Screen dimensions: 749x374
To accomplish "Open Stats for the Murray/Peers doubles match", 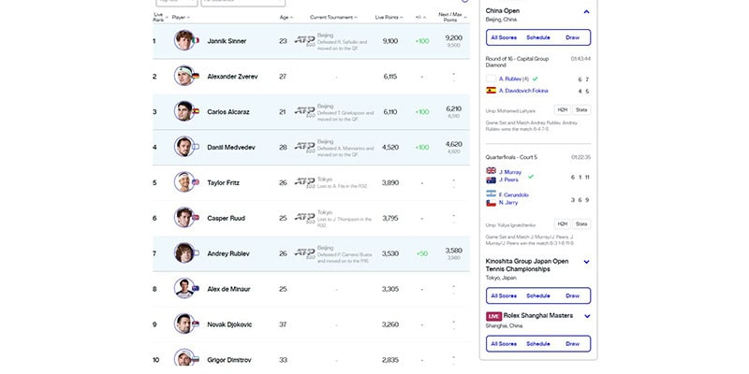I will pos(581,224).
